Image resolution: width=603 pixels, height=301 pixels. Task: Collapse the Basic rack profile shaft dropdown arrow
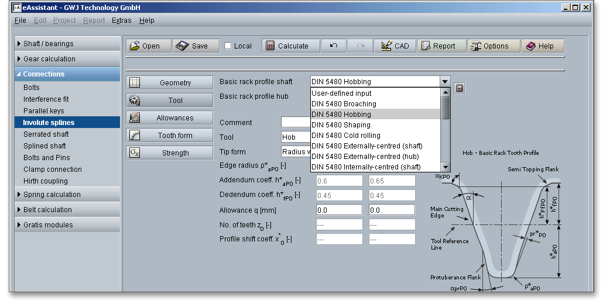click(445, 82)
